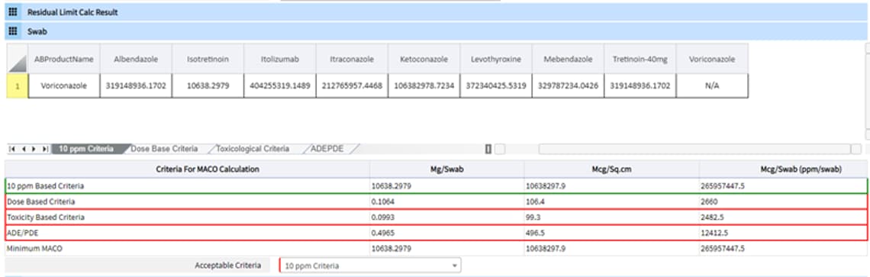Open the ADEPDE tab
Image resolution: width=870 pixels, height=277 pixels.
[327, 149]
